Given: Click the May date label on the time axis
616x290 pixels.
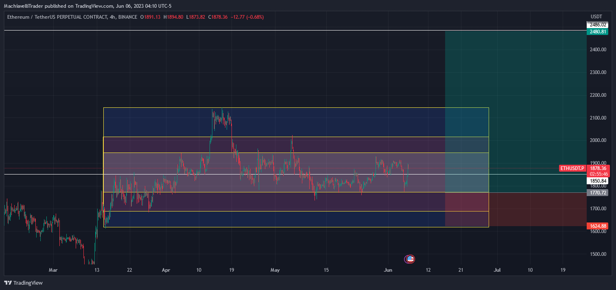Looking at the screenshot, I should click(x=275, y=270).
